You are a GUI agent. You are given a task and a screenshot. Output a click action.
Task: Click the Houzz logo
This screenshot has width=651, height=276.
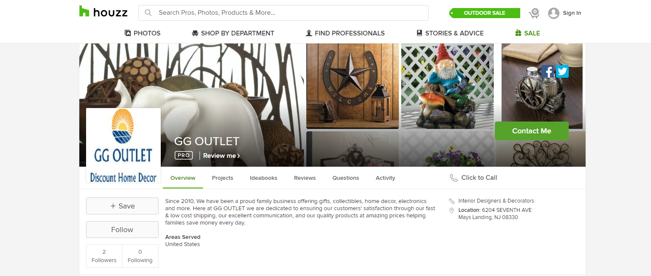click(103, 12)
